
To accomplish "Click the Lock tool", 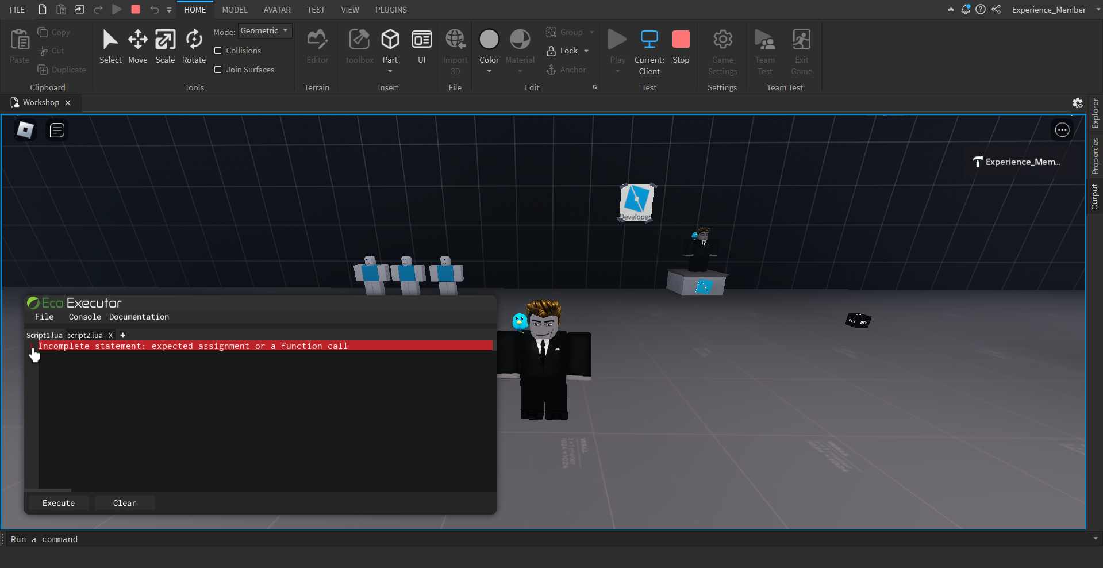I will click(x=562, y=51).
